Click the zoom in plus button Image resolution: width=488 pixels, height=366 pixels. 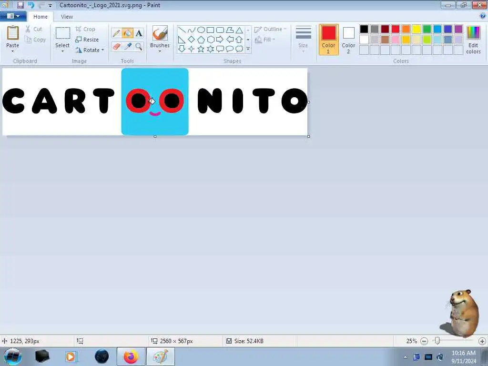tap(482, 341)
